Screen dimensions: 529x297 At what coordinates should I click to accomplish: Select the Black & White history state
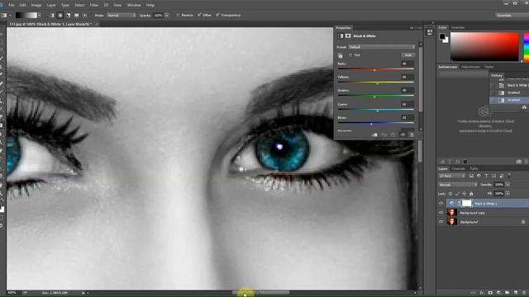pyautogui.click(x=509, y=85)
